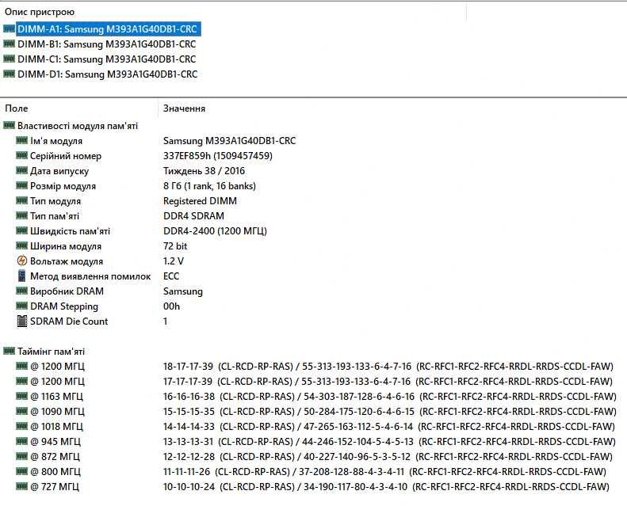Click icon beside 'Метод виявлення помилок'
The height and width of the screenshot is (506, 627).
[22, 276]
